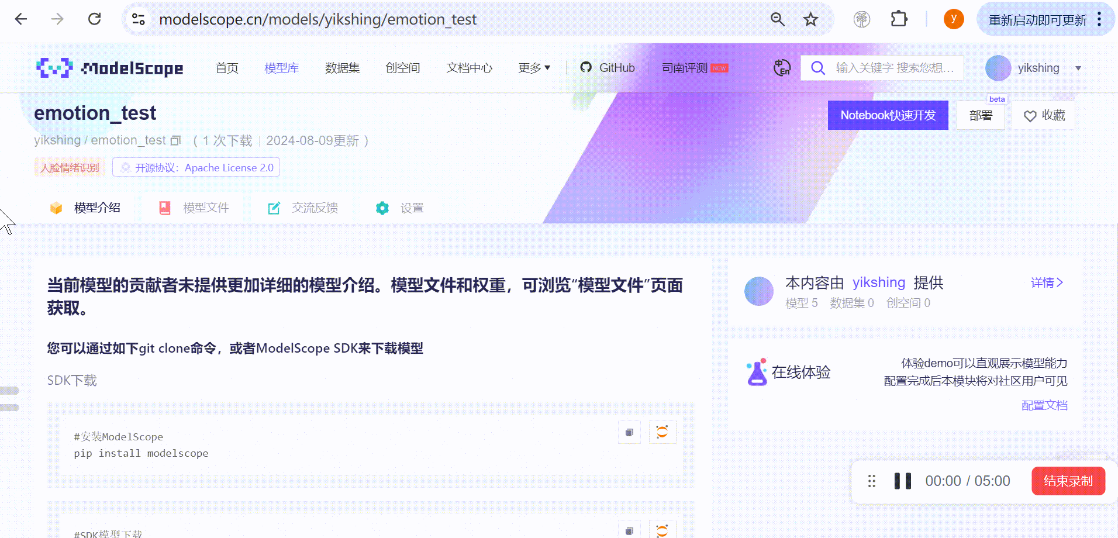Click the SDK下载 heading
Image resolution: width=1118 pixels, height=538 pixels.
pos(72,381)
